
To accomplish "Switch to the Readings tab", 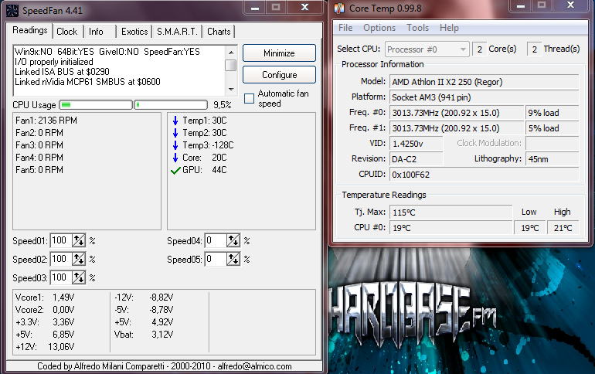I will 30,30.
